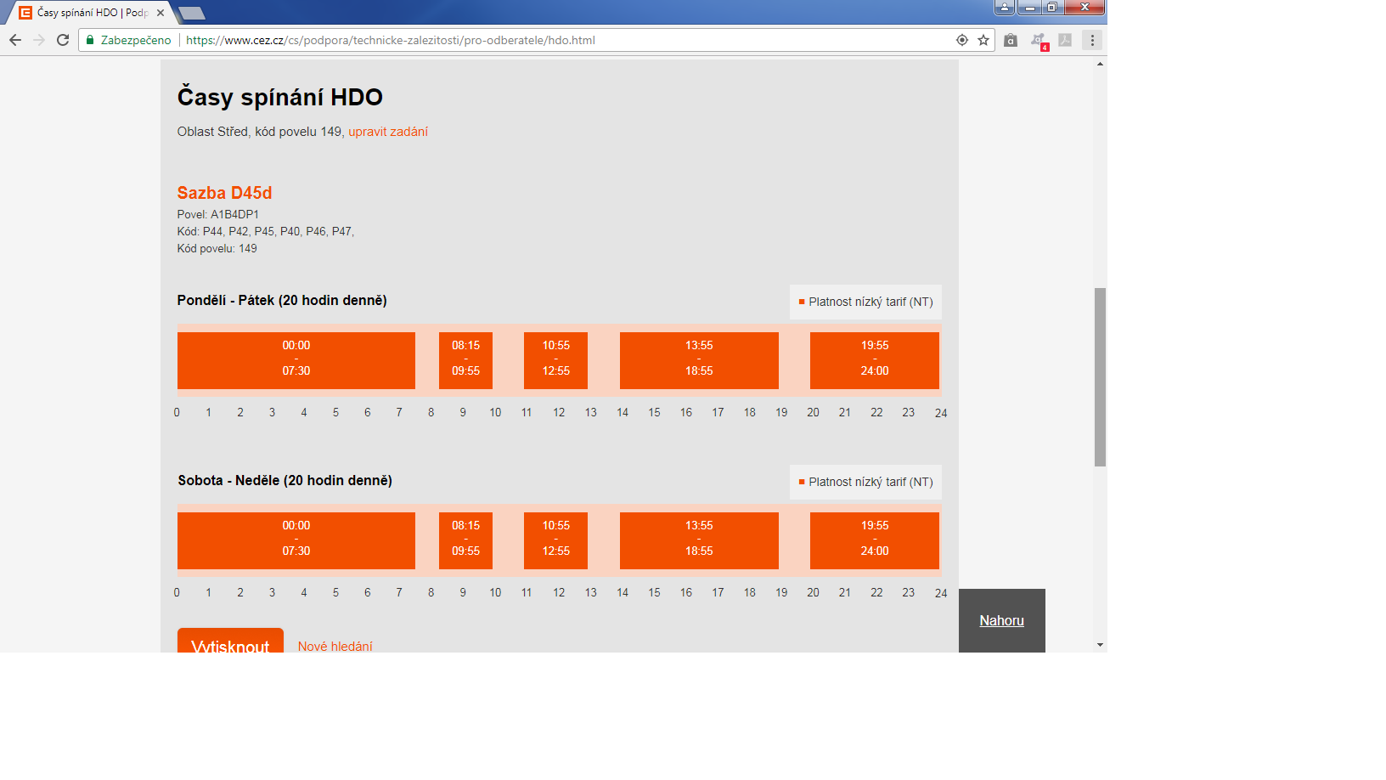This screenshot has width=1386, height=780.
Task: Click the green secure padlock icon
Action: pos(90,40)
